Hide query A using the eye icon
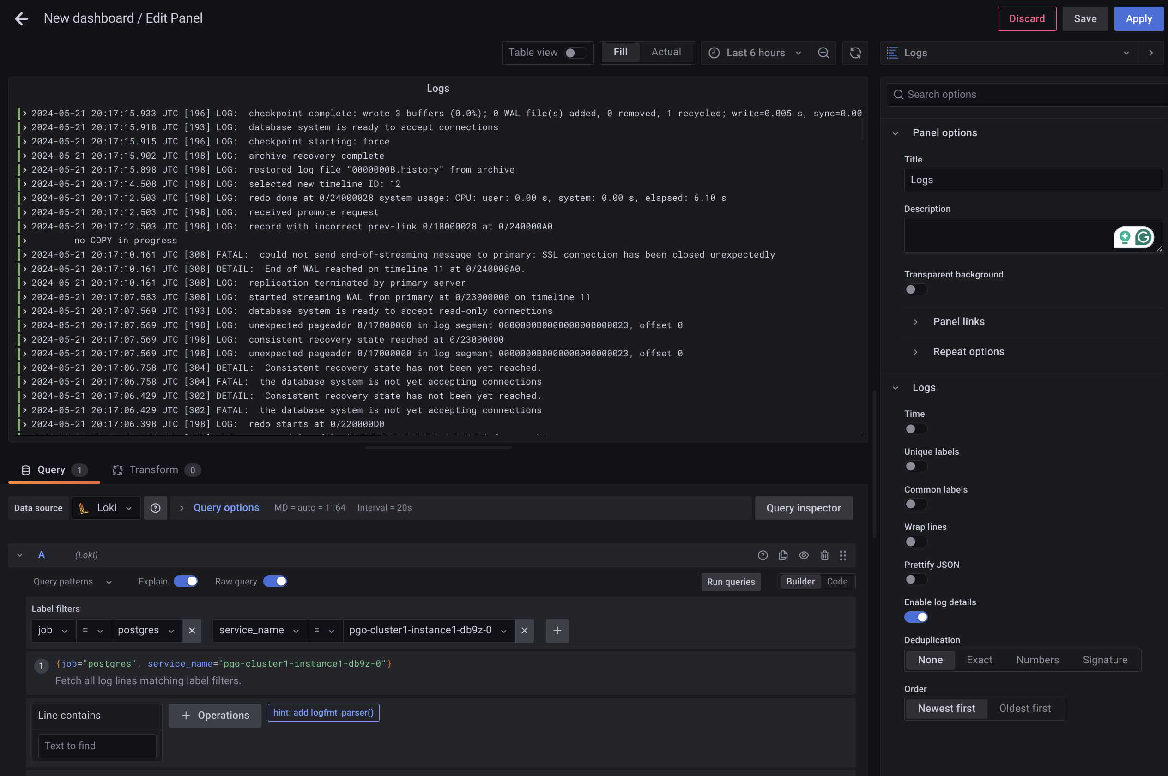 pyautogui.click(x=804, y=555)
